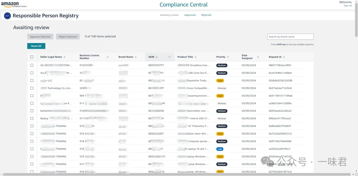Click the Product Title column header
This screenshot has width=358, height=176.
point(185,57)
